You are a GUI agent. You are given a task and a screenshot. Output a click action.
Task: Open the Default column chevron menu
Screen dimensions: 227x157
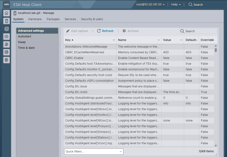click(196, 40)
